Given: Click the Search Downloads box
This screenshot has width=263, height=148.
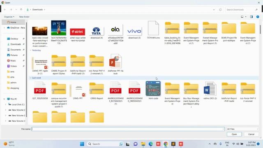Looking at the screenshot, I should pos(242,10).
